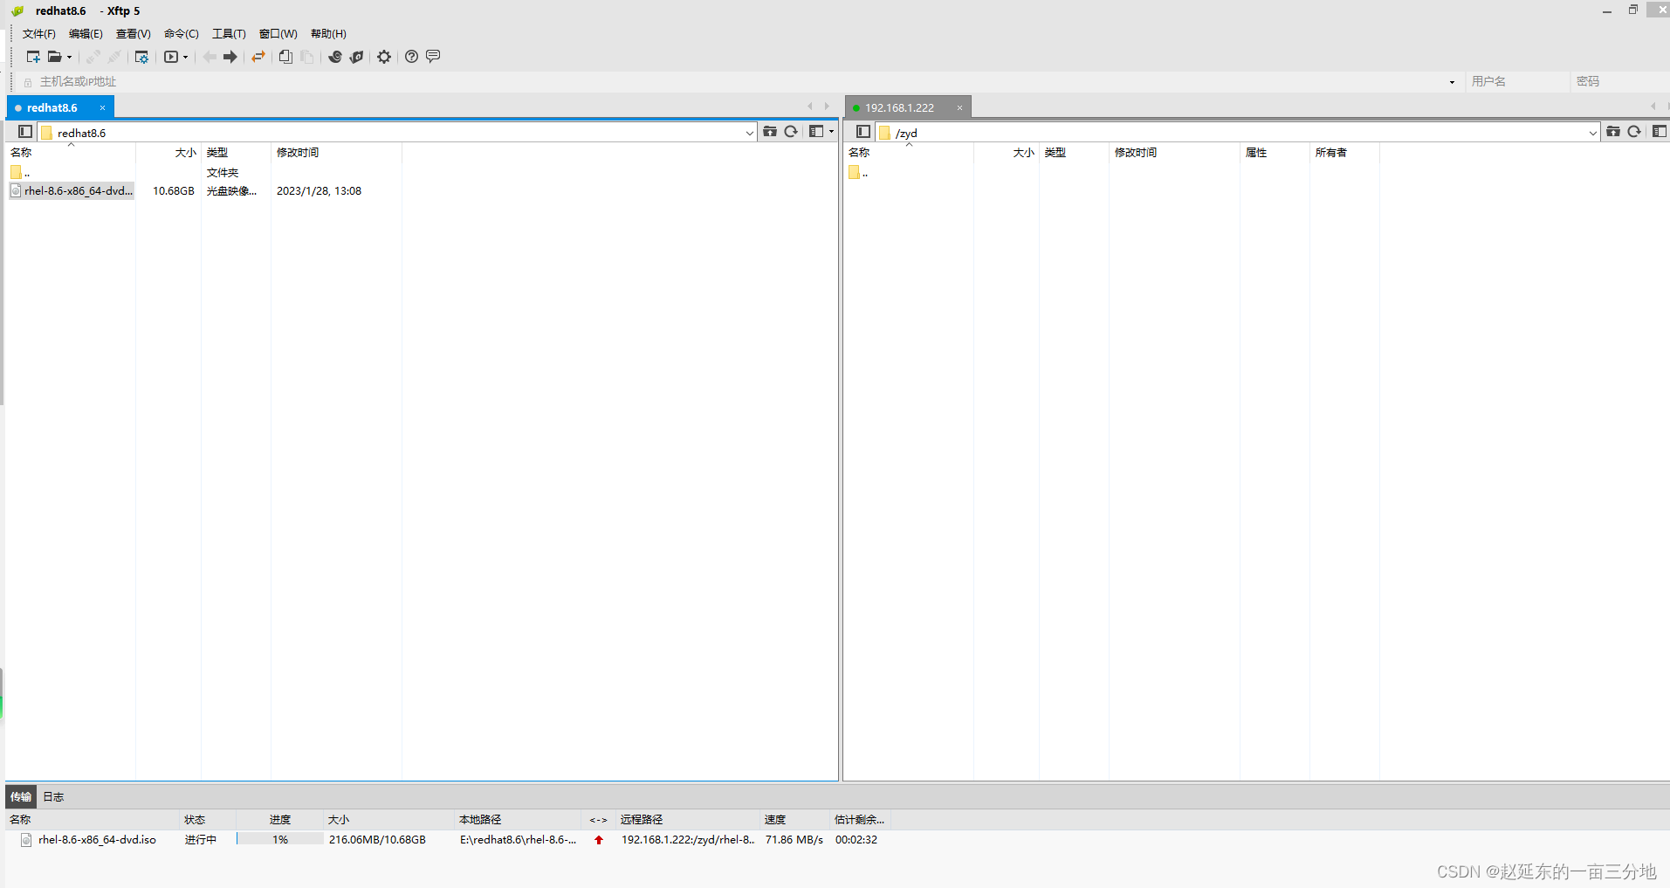Select rhel-8.6-x86_64-dvd file in local pane
The image size is (1670, 888).
click(72, 191)
